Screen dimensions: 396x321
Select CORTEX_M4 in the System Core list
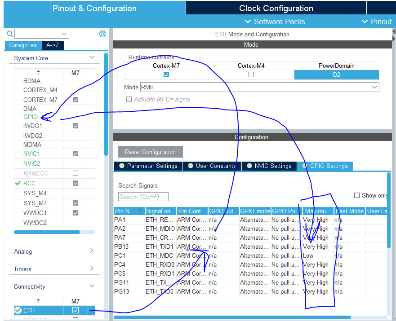click(x=40, y=90)
